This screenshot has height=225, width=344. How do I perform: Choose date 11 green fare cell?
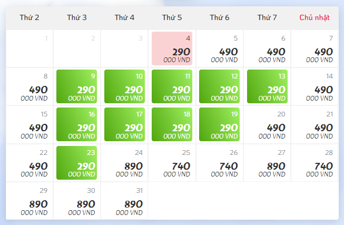pos(172,86)
